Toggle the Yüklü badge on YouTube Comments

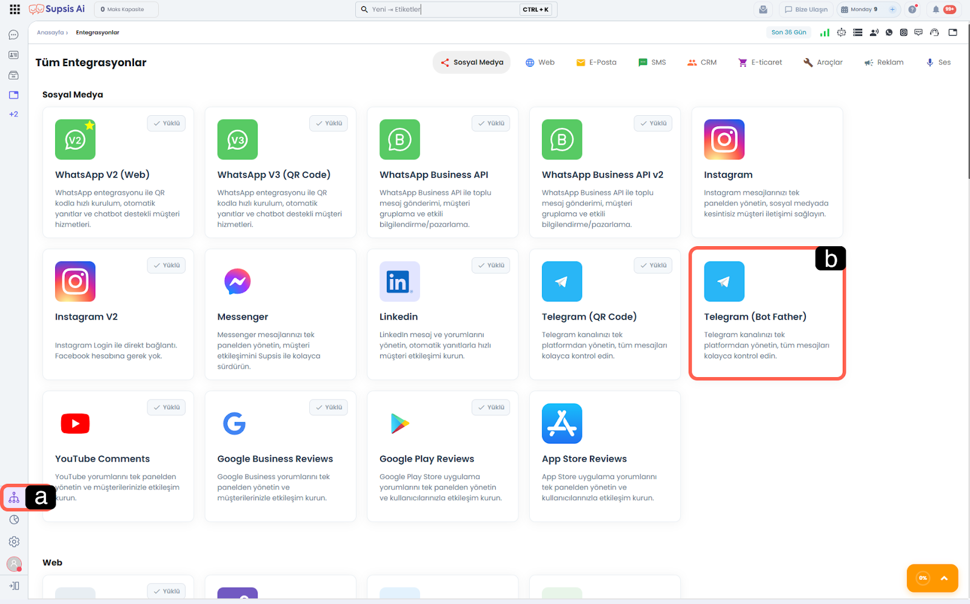pyautogui.click(x=166, y=408)
